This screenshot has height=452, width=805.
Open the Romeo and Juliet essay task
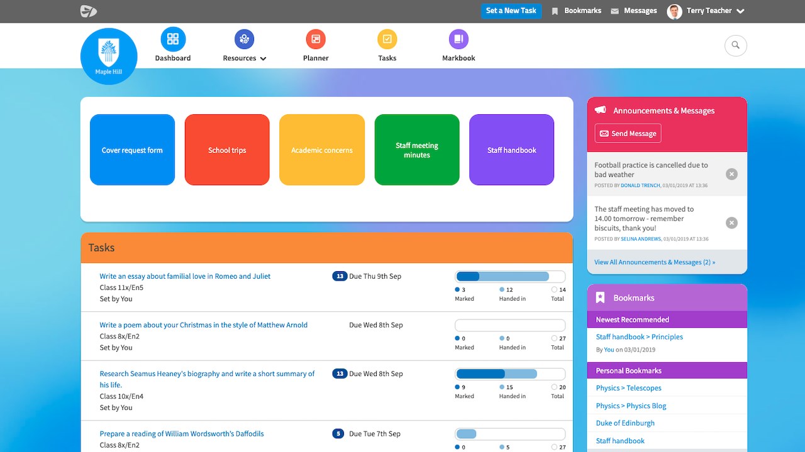[185, 276]
